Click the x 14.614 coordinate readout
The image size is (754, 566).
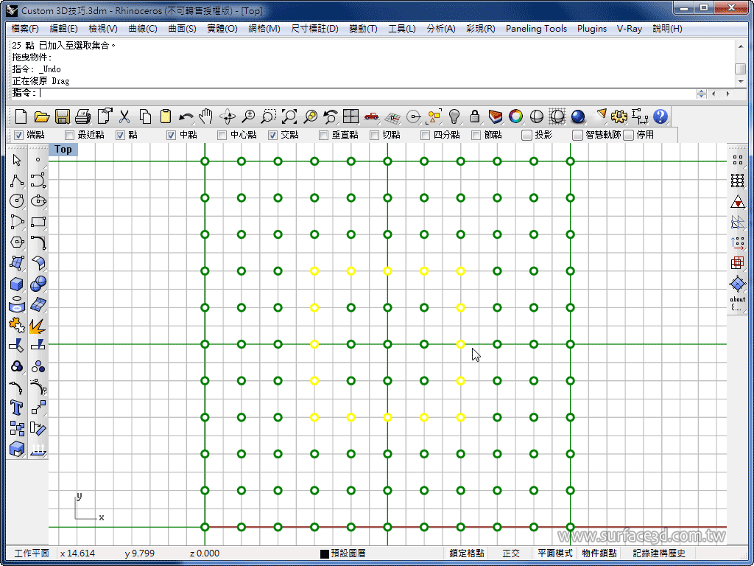(78, 553)
